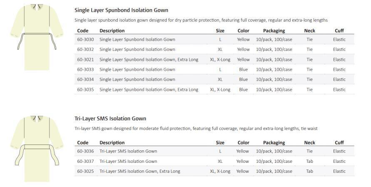Click the Single Layer Spunbond Isolation Gown heading
Image resolution: width=371 pixels, height=187 pixels.
point(122,10)
